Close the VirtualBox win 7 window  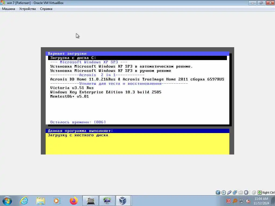[270, 3]
